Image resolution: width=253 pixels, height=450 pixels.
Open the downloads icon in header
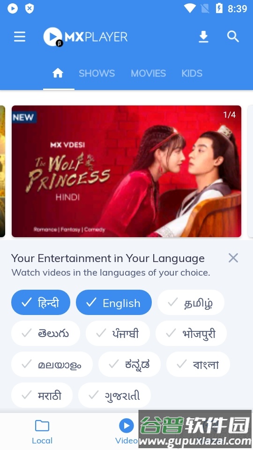point(203,37)
